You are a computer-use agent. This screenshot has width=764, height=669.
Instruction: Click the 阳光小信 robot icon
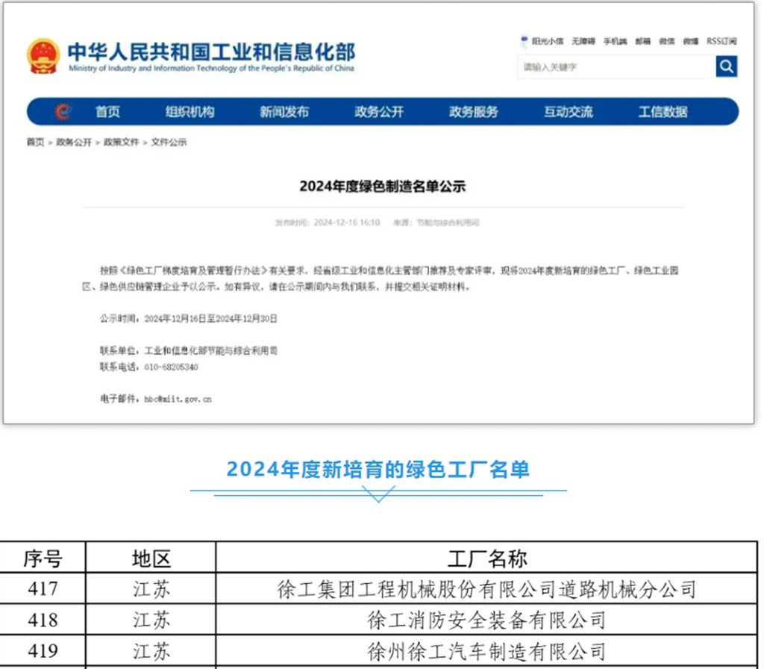click(525, 41)
